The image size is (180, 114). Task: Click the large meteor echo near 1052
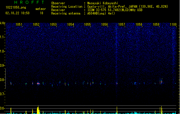click(x=38, y=84)
